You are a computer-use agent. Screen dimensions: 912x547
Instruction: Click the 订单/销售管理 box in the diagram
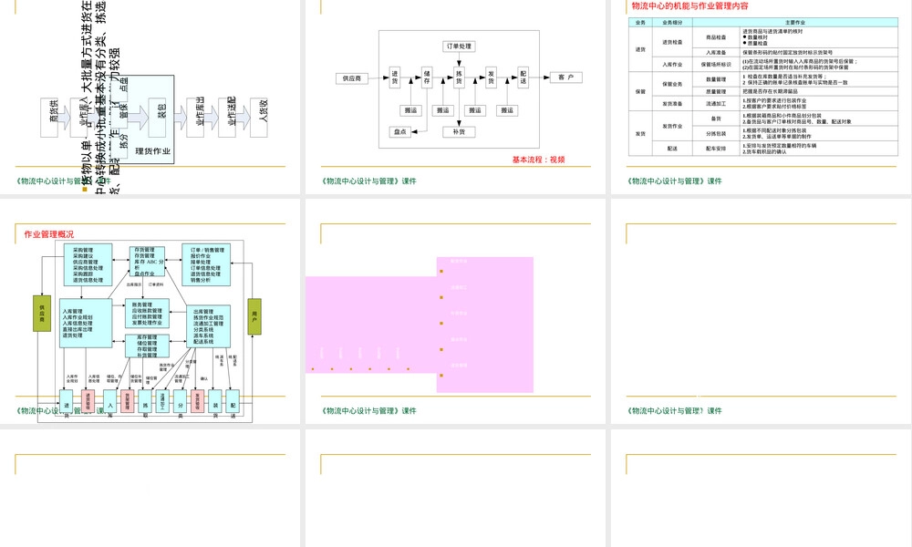pyautogui.click(x=206, y=265)
